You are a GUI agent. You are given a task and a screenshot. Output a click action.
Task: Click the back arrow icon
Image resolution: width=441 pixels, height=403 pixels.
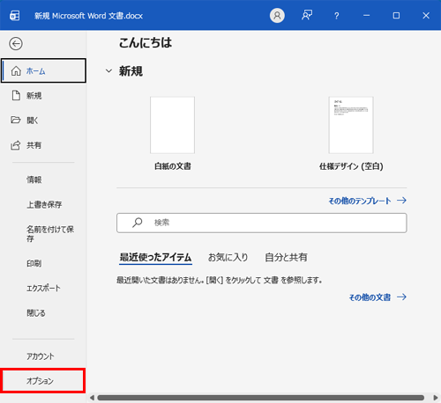[16, 44]
